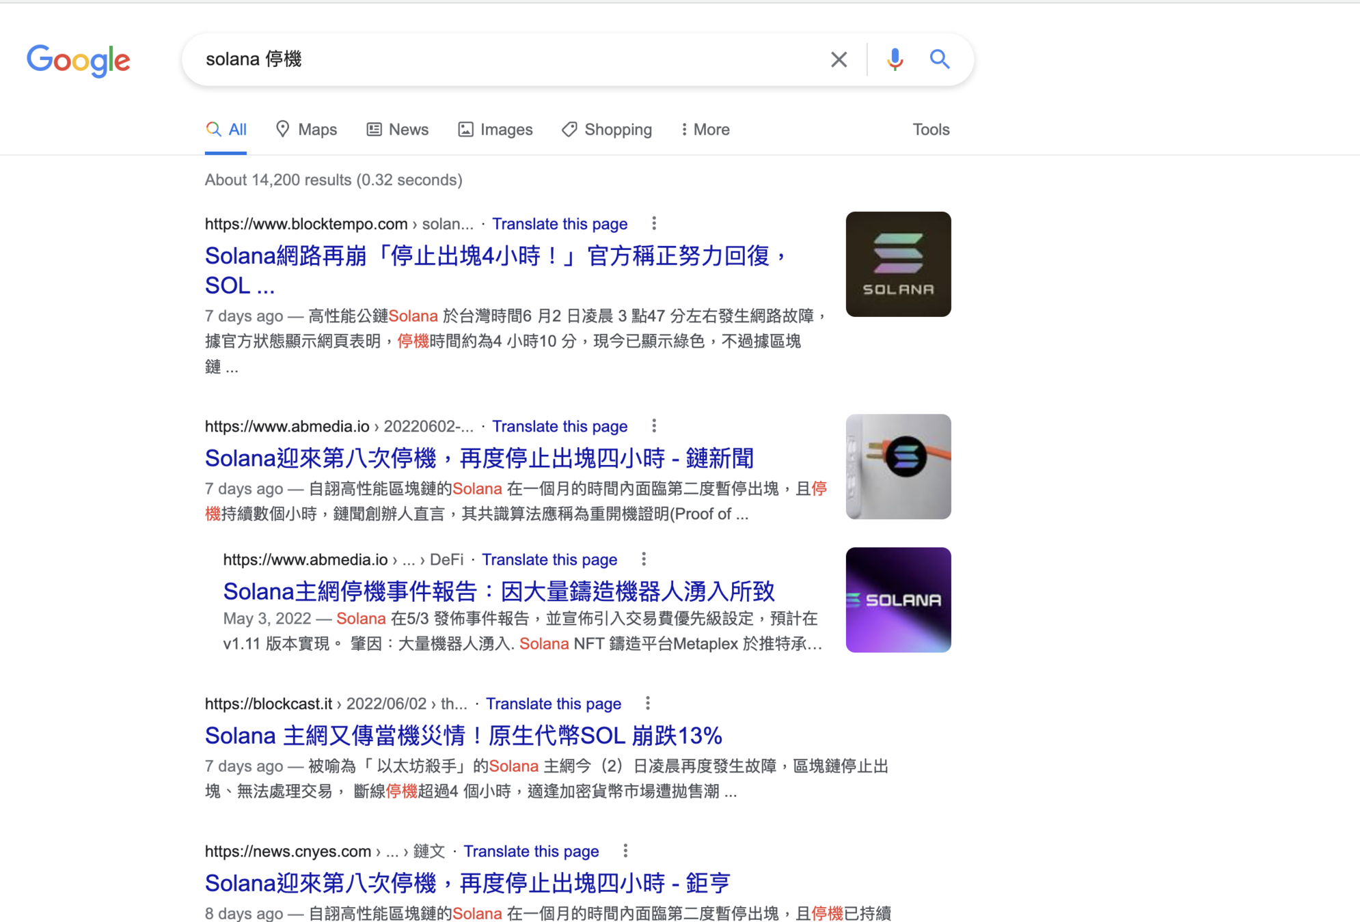Image resolution: width=1360 pixels, height=922 pixels.
Task: Expand the More search filters menu
Action: point(705,129)
